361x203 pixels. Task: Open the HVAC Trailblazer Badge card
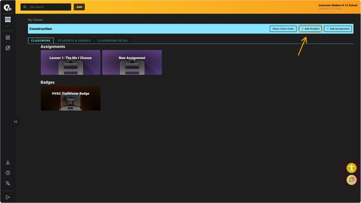(x=71, y=98)
